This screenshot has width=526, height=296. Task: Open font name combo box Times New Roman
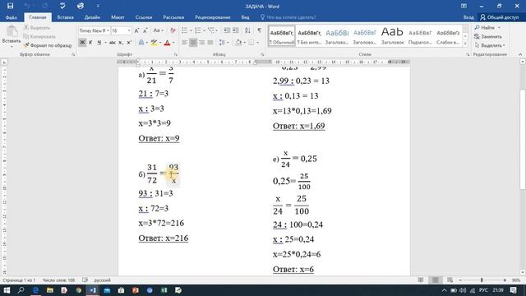[x=94, y=31]
